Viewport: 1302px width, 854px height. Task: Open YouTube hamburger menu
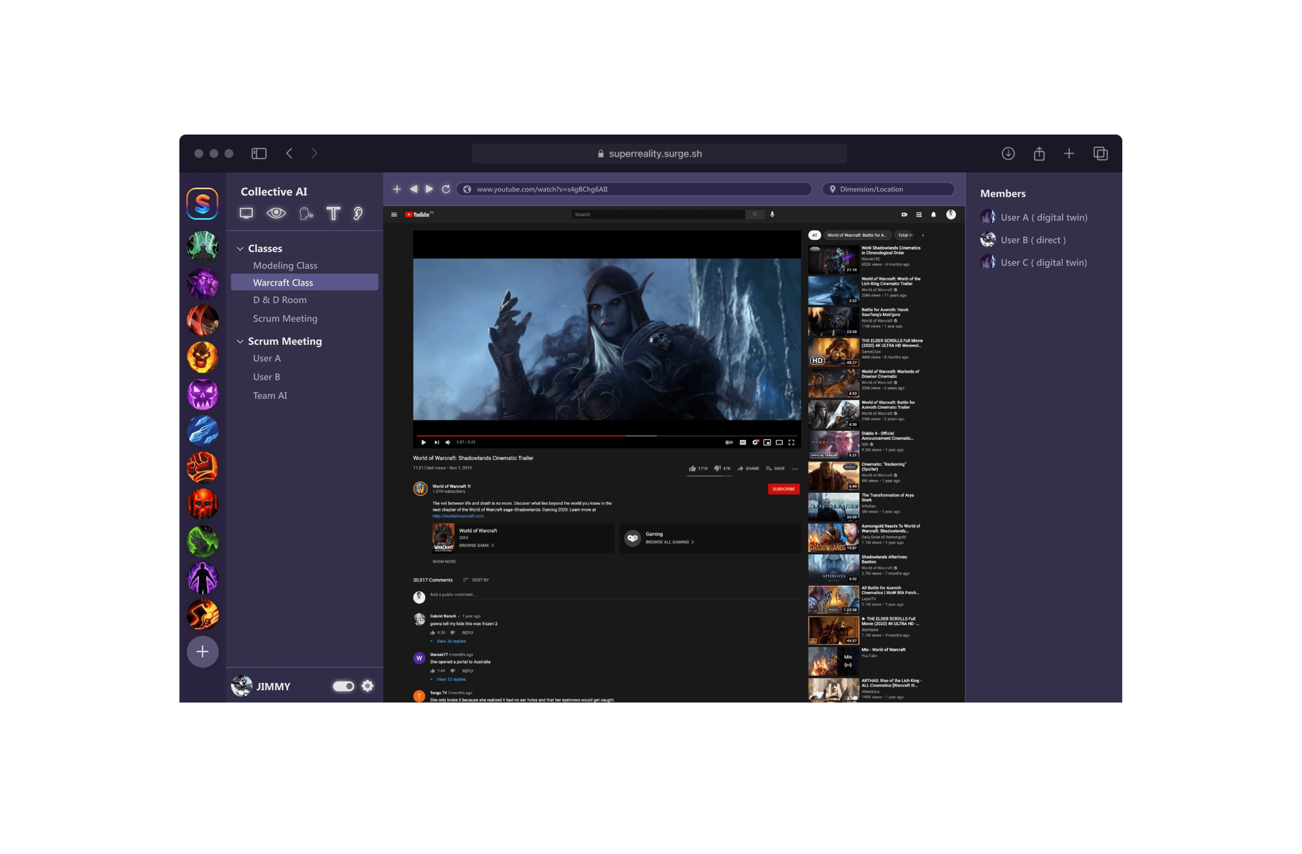point(394,215)
